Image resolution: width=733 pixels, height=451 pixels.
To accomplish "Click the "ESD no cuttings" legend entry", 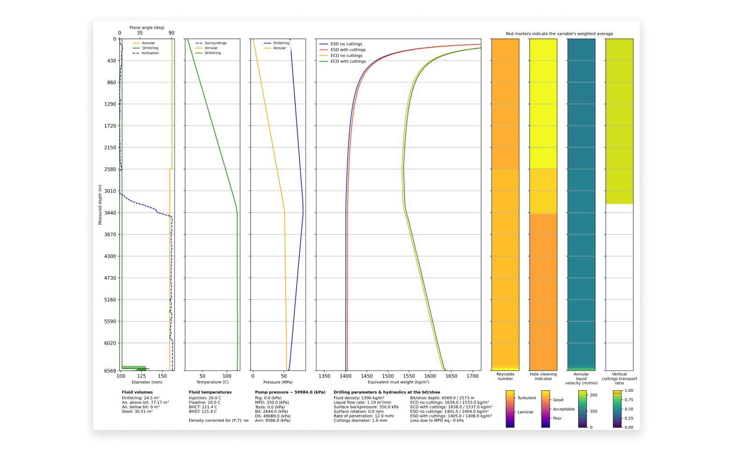I will pyautogui.click(x=346, y=44).
